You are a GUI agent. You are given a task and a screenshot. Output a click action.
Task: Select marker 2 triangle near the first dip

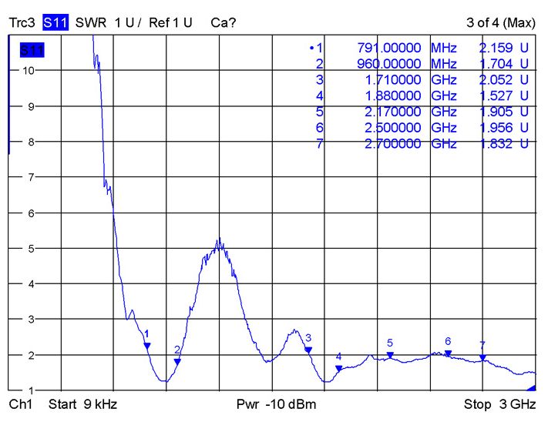click(x=177, y=361)
